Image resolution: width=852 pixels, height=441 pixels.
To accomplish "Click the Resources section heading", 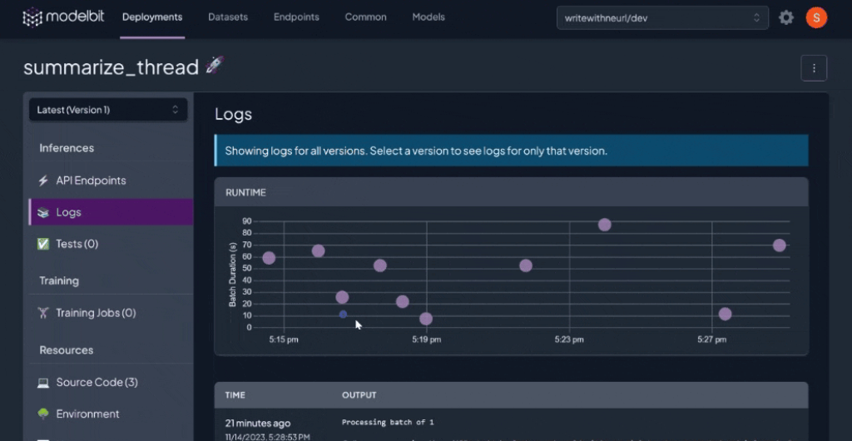I will coord(67,350).
